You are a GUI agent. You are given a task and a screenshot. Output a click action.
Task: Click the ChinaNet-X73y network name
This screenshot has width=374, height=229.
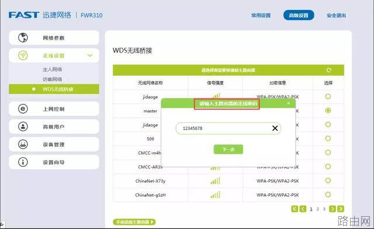click(x=150, y=181)
